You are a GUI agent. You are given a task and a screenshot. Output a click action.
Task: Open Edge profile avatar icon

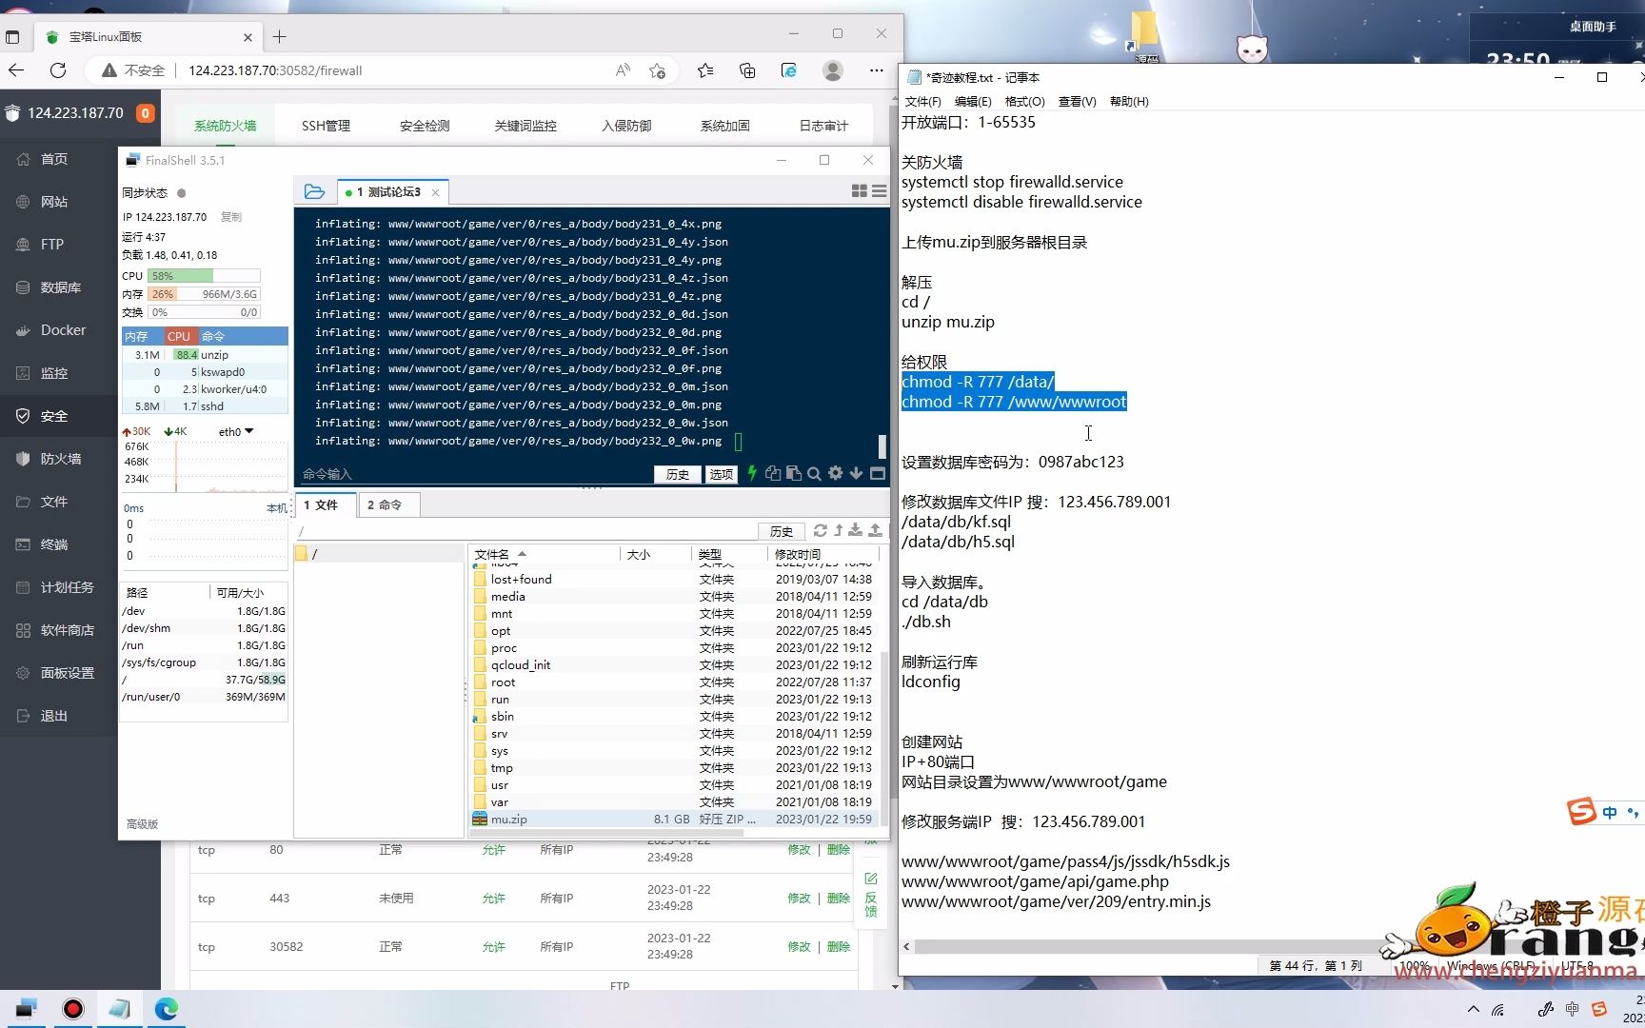pos(833,70)
